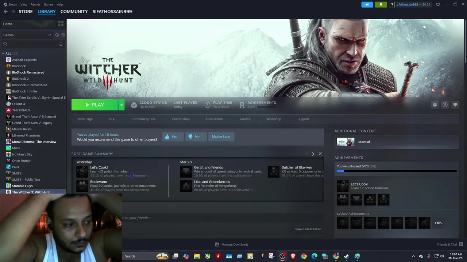Screen dimensions: 467x262
Task: Open the Games menu
Action: coord(48,4)
